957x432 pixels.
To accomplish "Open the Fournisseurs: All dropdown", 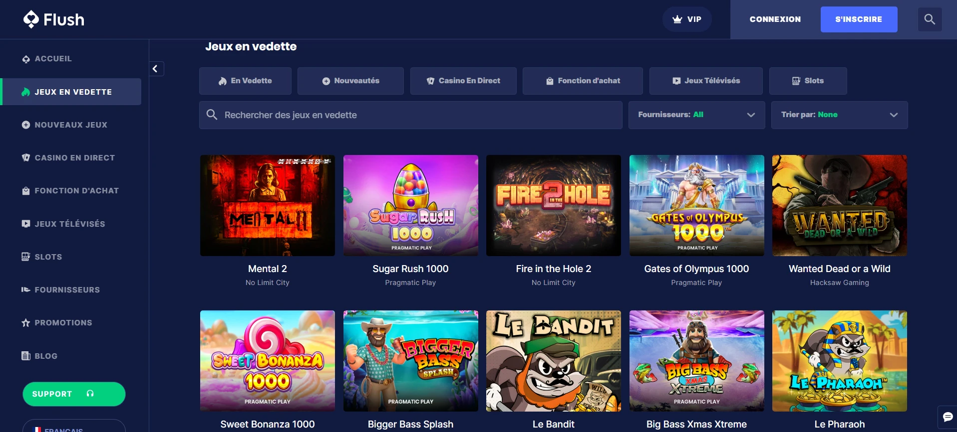I will [696, 115].
